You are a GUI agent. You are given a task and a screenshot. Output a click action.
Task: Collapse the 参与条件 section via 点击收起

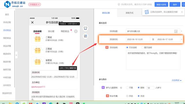(176, 80)
